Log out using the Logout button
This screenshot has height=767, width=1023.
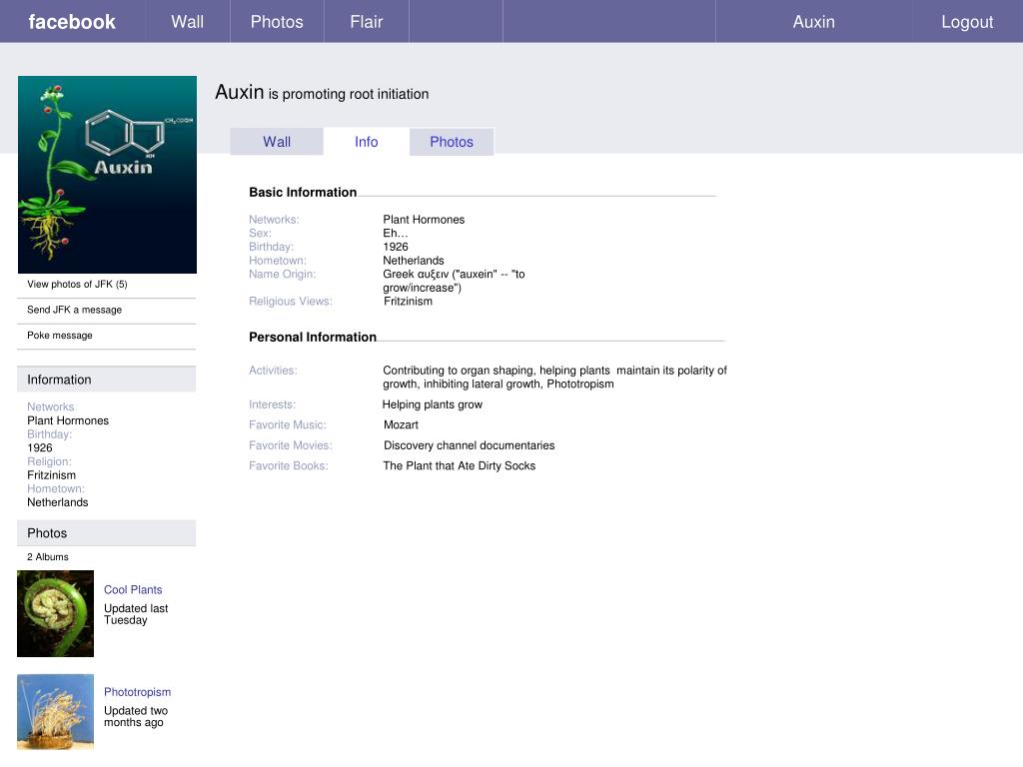(x=967, y=22)
